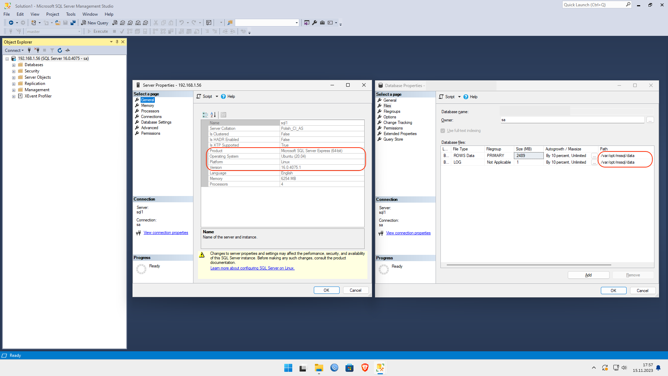Click the Refresh icon in Object Explorer
The image size is (668, 376).
pos(59,50)
